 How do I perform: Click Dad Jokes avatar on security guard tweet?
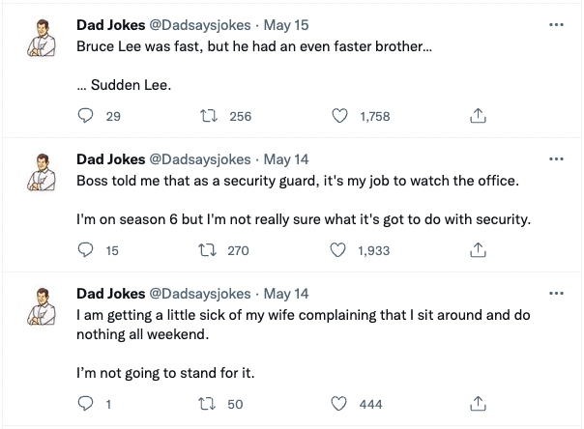click(x=41, y=172)
